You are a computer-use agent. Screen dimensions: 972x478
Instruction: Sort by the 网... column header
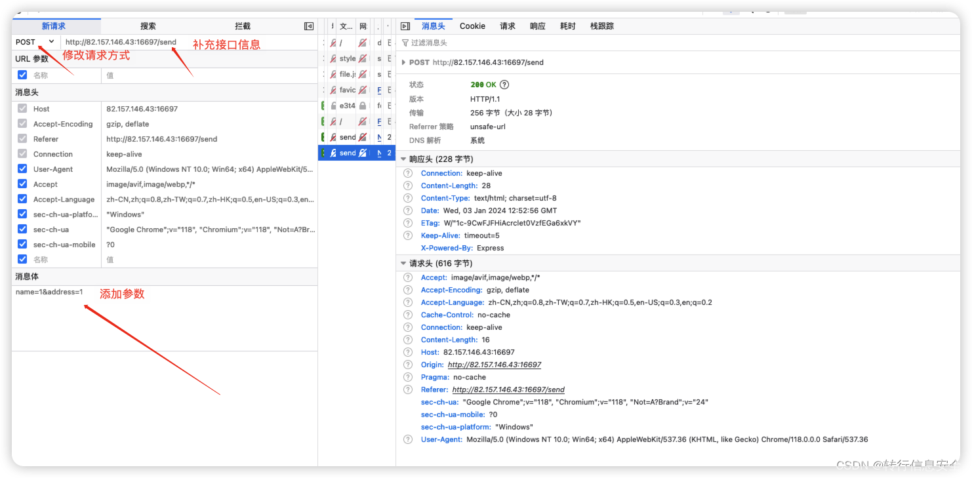point(363,26)
